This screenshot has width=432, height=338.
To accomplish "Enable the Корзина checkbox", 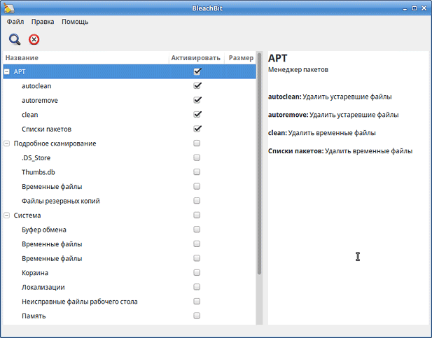I will tap(197, 273).
